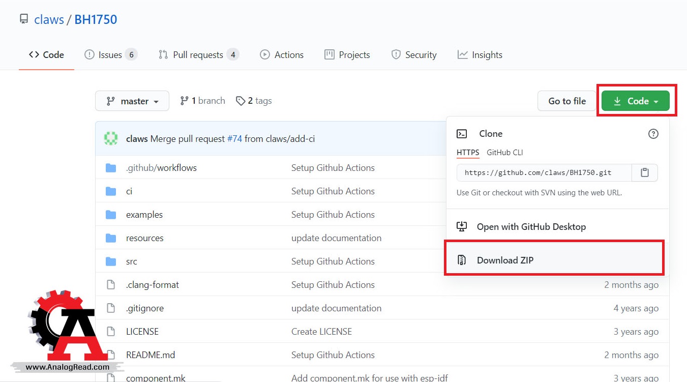This screenshot has width=687, height=382.
Task: Click the folder icon next to ci
Action: (111, 191)
